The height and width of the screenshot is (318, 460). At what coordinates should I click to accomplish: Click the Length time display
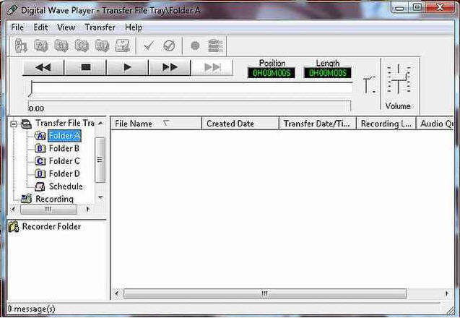pos(327,73)
